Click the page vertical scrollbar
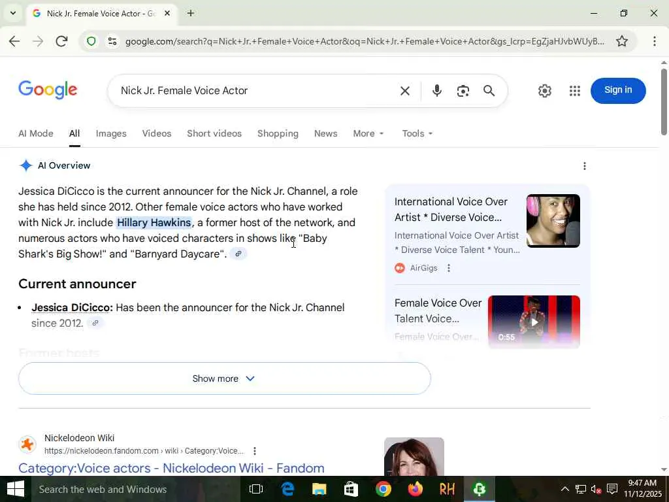The image size is (669, 502). [664, 101]
